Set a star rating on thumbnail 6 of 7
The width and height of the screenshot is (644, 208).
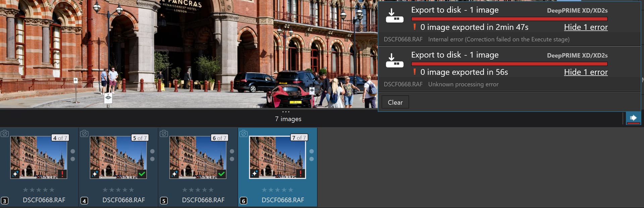(198, 190)
